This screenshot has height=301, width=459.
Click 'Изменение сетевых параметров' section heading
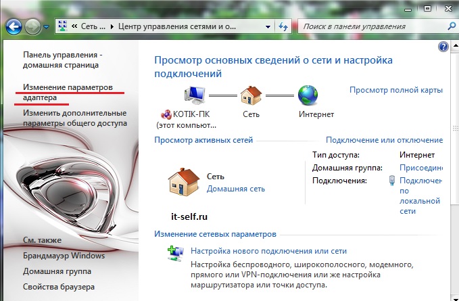[x=215, y=234]
